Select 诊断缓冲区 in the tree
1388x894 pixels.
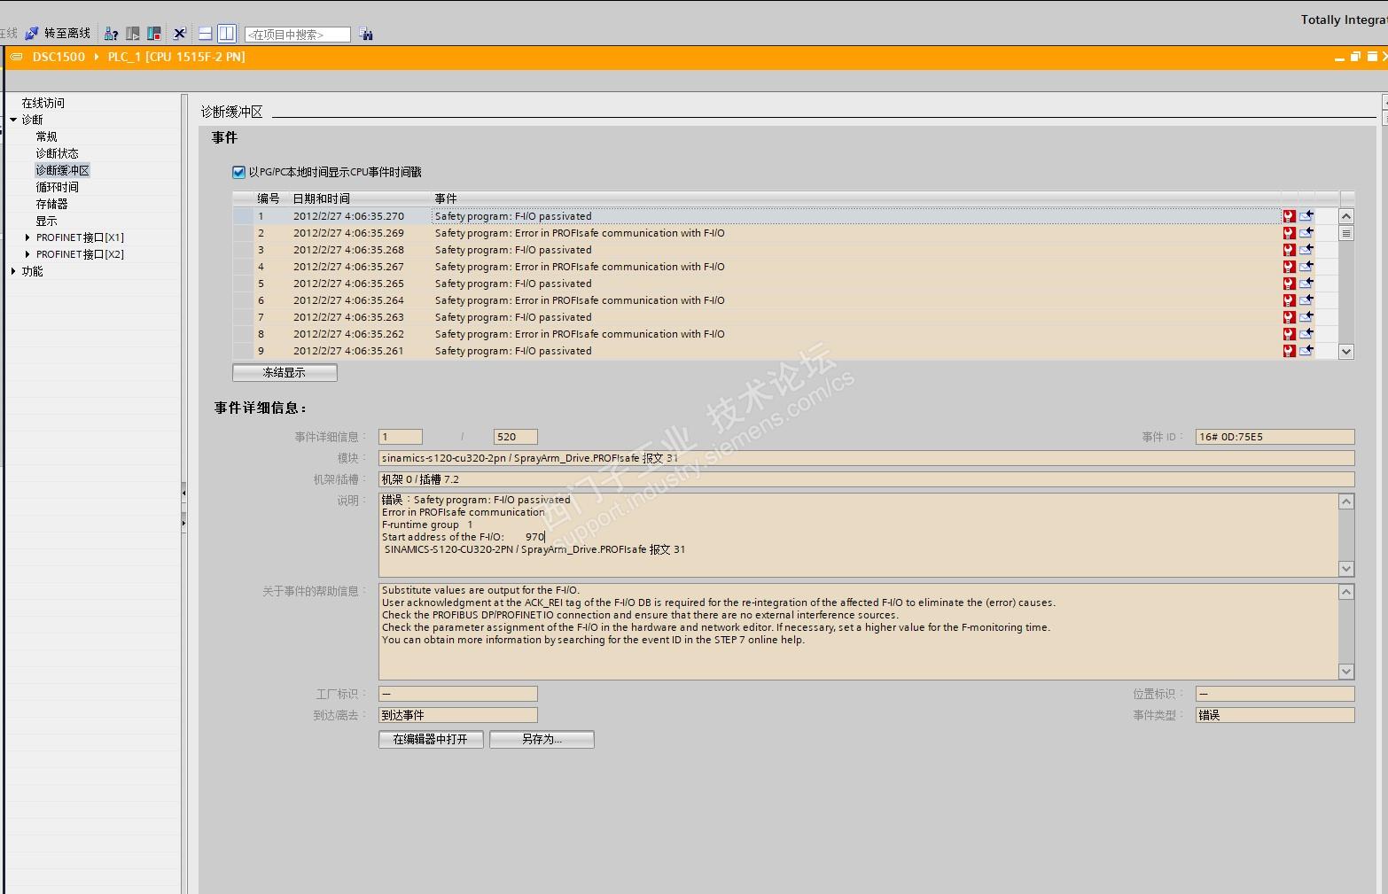[x=62, y=170]
